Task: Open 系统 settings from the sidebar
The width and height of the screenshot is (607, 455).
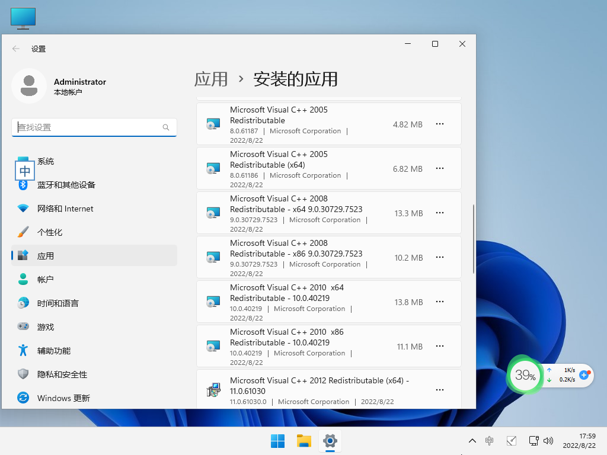Action: tap(46, 161)
